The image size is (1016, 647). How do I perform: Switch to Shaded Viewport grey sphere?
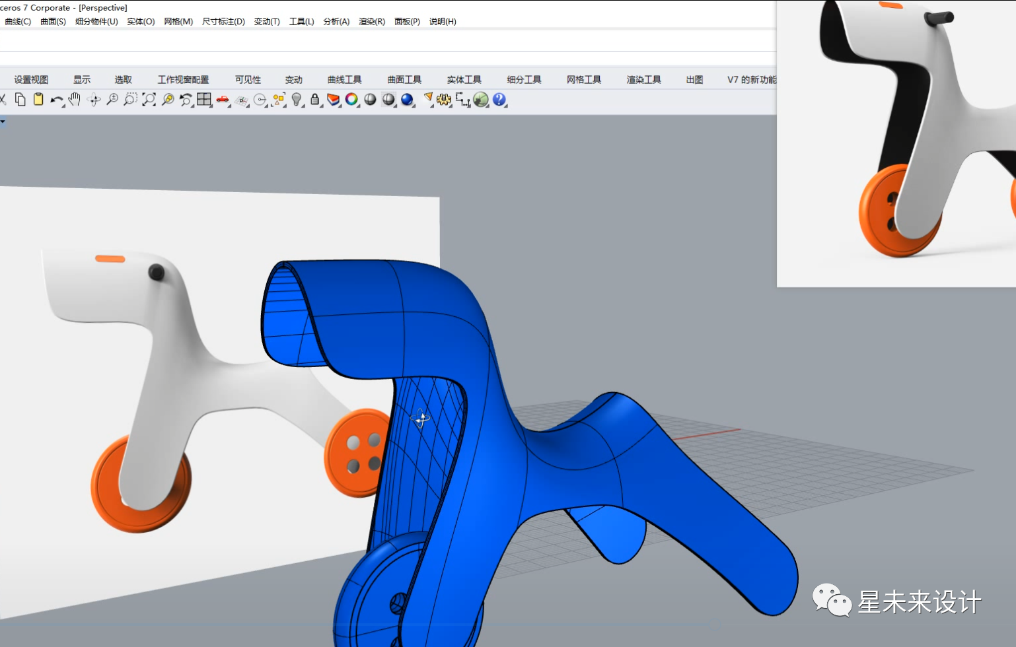point(370,100)
